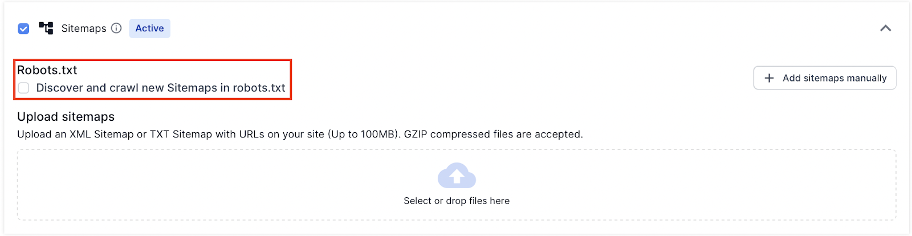The width and height of the screenshot is (912, 236).
Task: Uncheck the Sitemaps section checkbox
Action: 23,29
